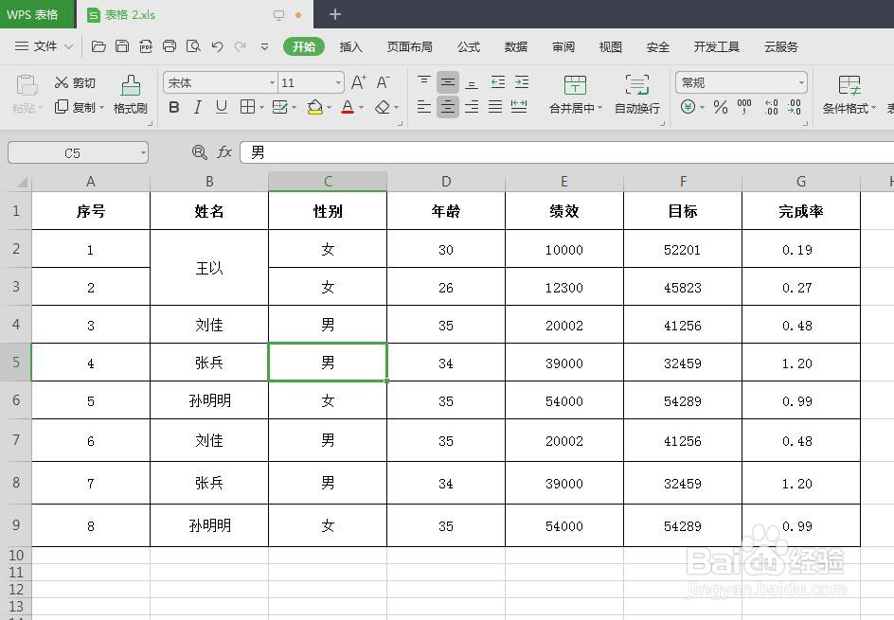This screenshot has width=894, height=620.
Task: Toggle top vertical alignment
Action: click(x=422, y=81)
